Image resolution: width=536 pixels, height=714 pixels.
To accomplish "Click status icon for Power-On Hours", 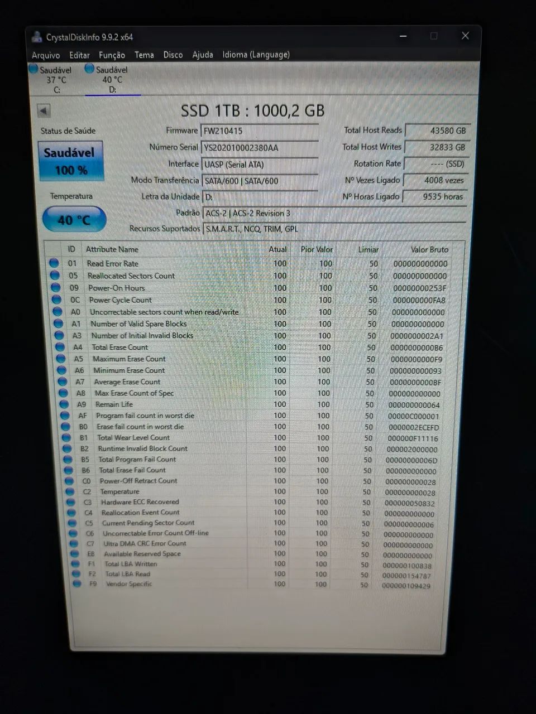I will pyautogui.click(x=55, y=288).
